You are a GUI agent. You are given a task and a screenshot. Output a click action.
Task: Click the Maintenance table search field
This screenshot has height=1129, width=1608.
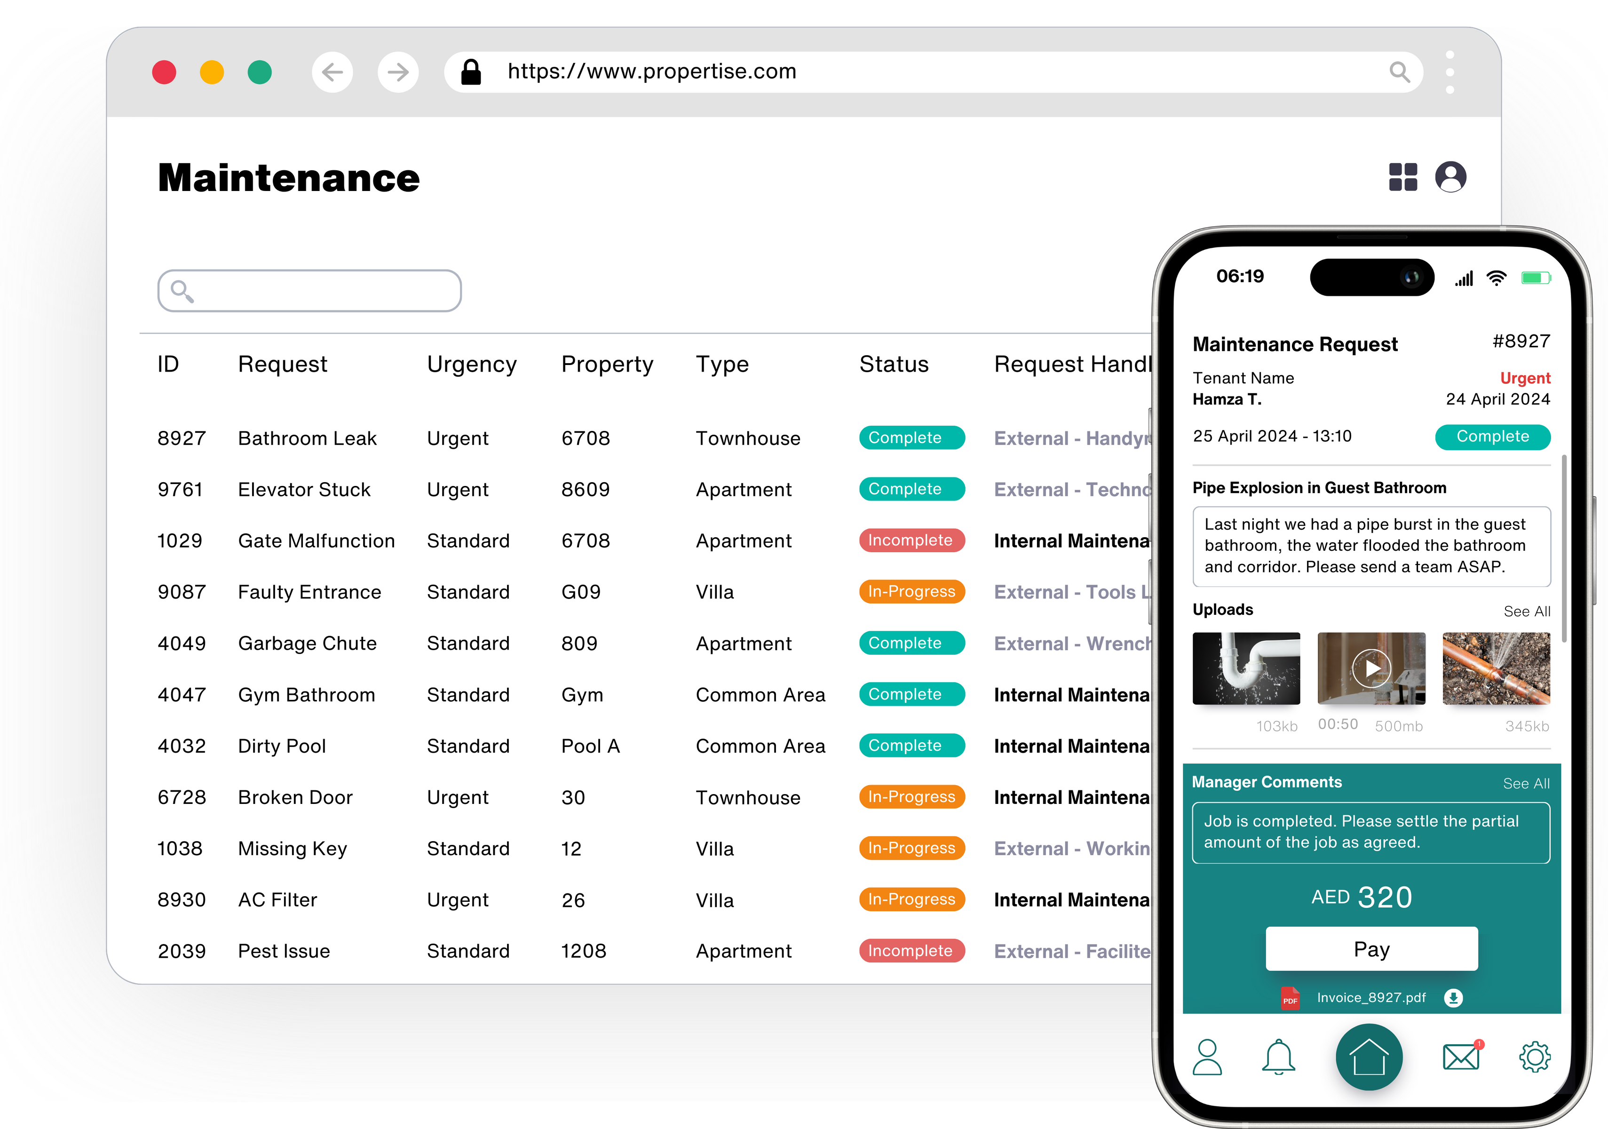coord(309,291)
